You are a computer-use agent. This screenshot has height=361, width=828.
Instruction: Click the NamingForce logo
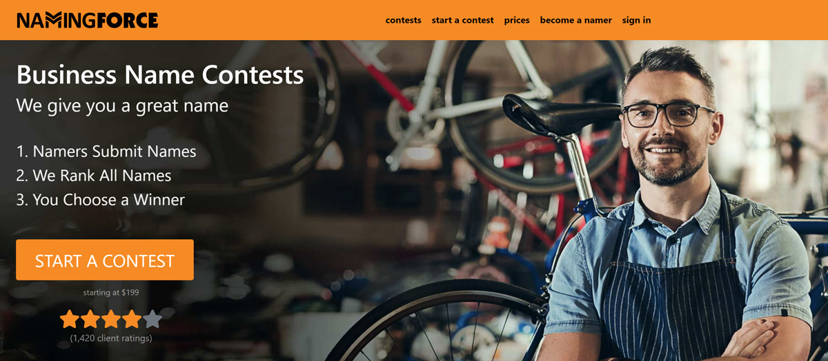(88, 20)
